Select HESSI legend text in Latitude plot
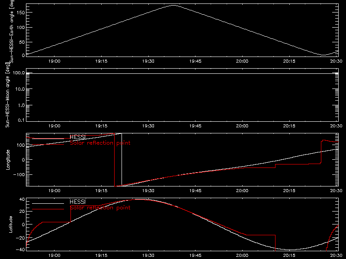Viewport: 346px width, 259px height. [x=77, y=202]
